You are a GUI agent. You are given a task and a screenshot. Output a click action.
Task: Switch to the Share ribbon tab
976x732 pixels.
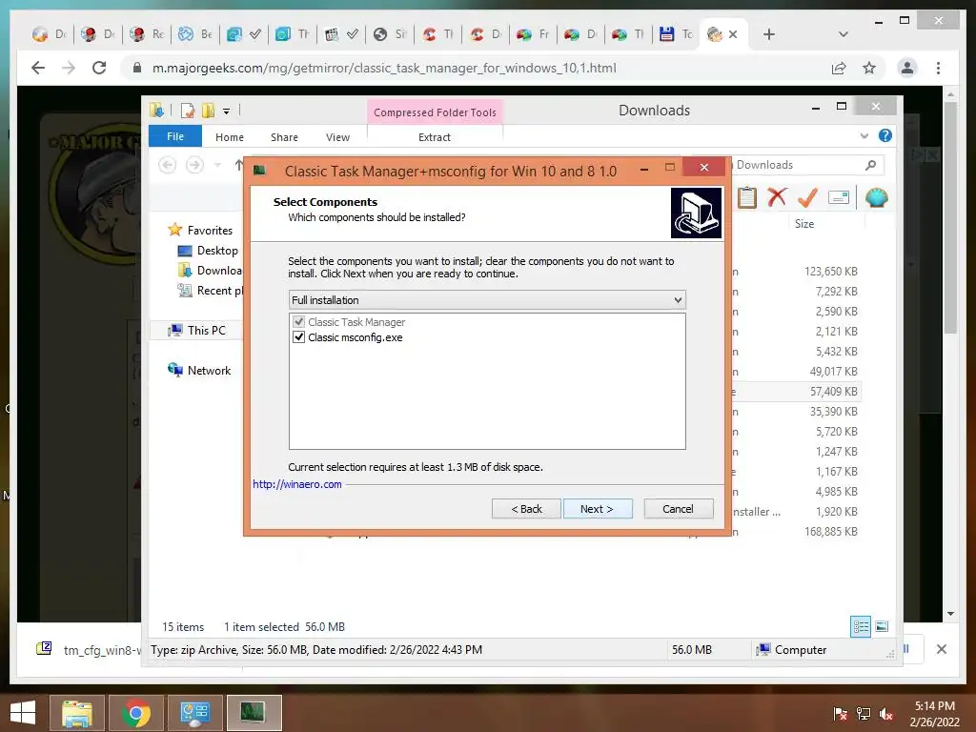pyautogui.click(x=284, y=137)
